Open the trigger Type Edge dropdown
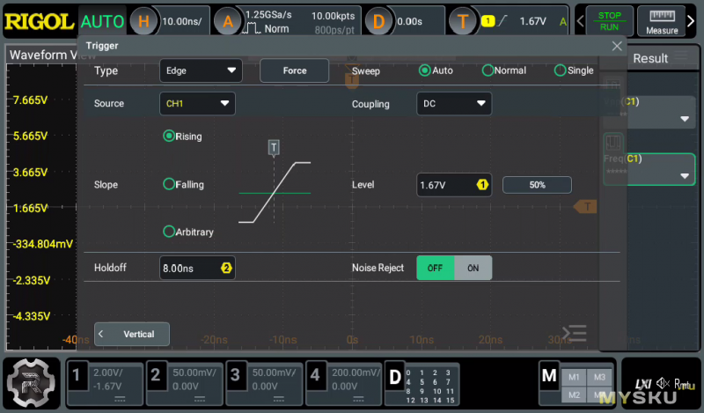The height and width of the screenshot is (413, 704). click(201, 70)
